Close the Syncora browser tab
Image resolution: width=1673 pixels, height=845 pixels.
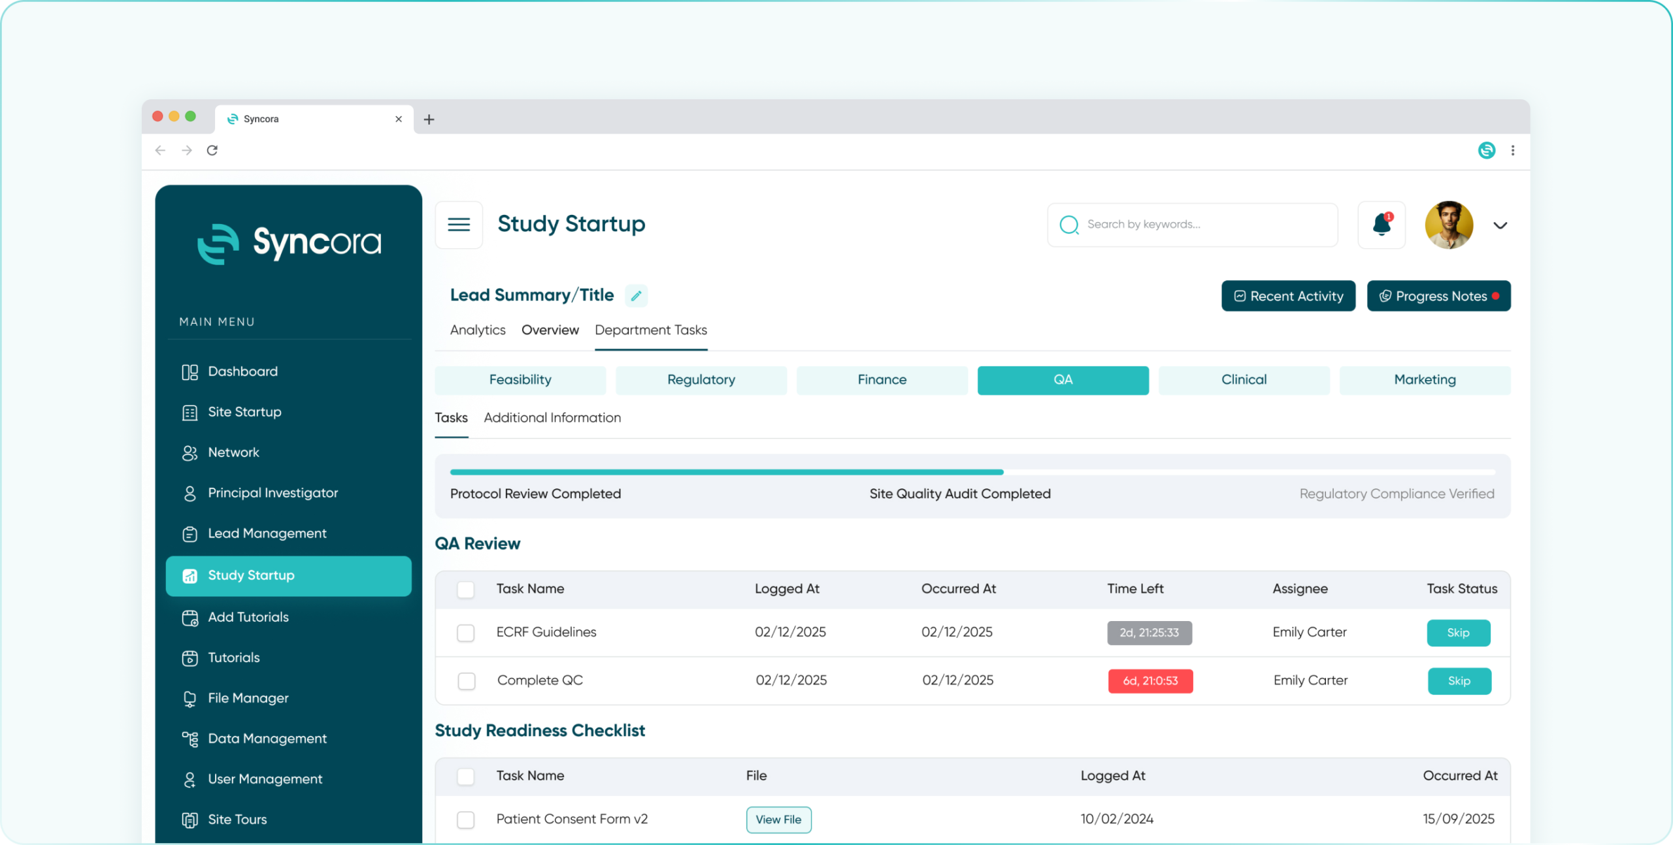tap(399, 119)
